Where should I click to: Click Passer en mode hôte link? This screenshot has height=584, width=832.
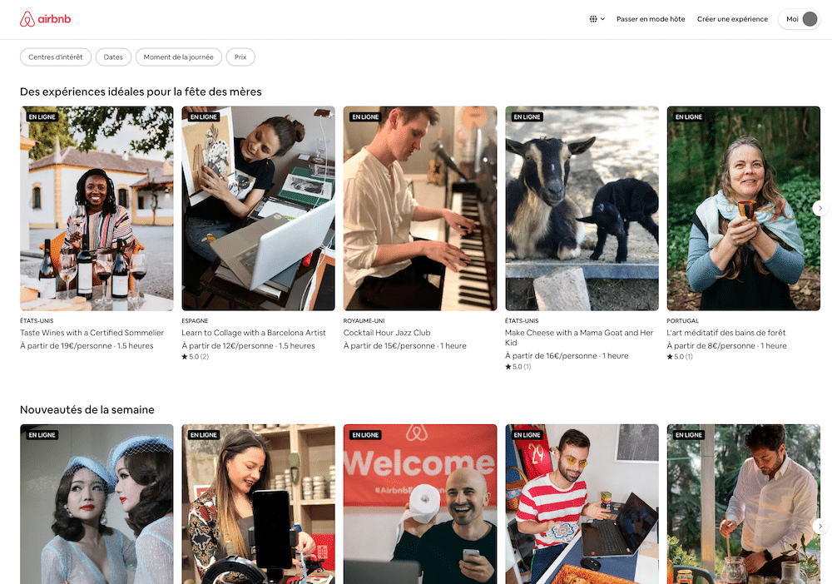tap(651, 19)
